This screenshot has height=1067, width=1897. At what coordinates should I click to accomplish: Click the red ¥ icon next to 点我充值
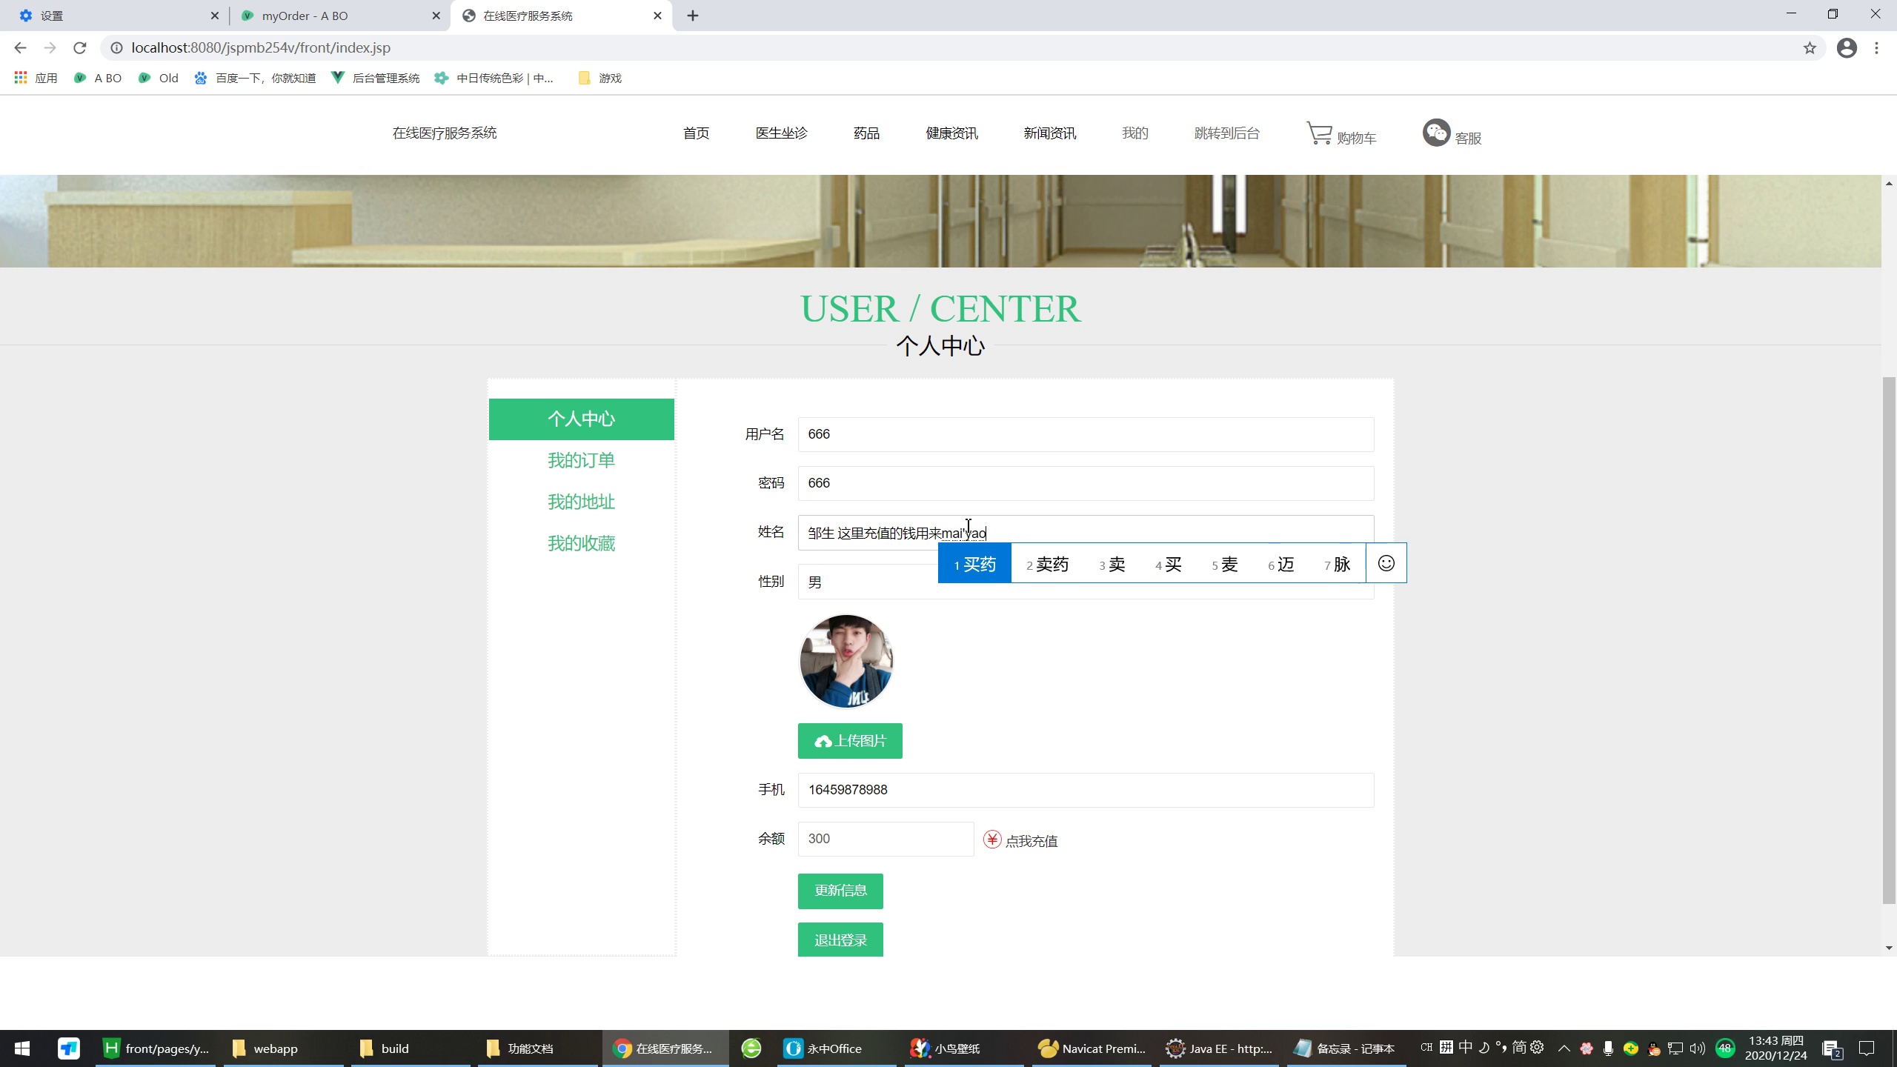click(991, 839)
